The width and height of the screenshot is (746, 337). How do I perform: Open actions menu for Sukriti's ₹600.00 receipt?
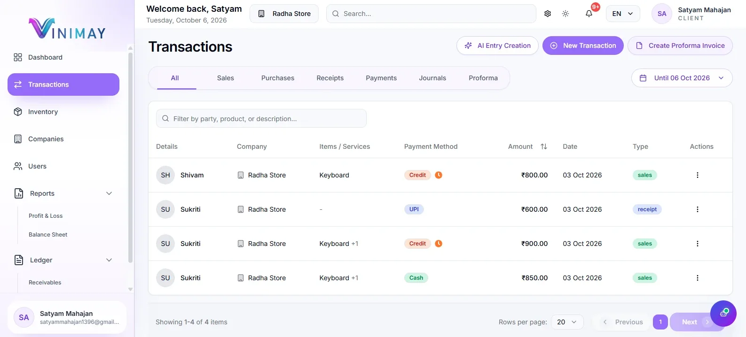click(698, 209)
